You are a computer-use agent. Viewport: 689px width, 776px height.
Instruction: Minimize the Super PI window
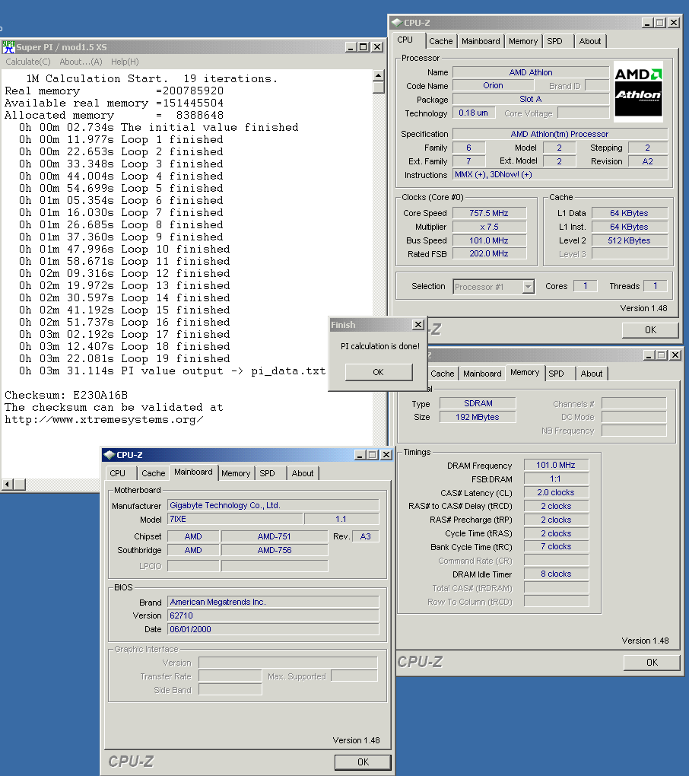351,47
